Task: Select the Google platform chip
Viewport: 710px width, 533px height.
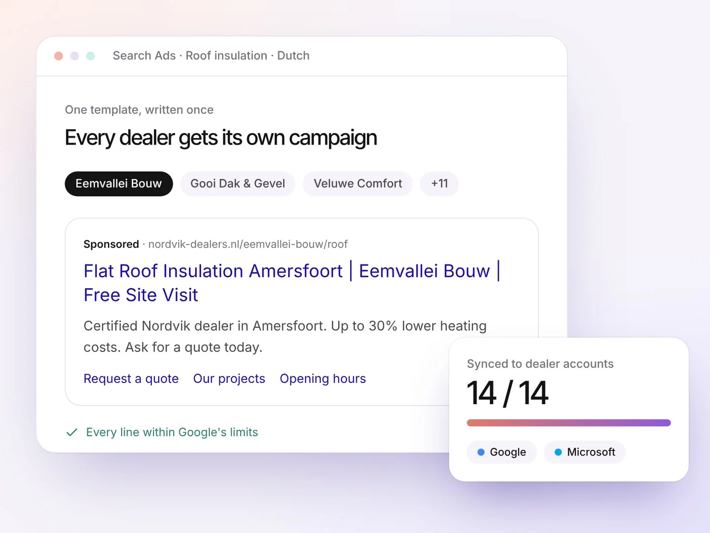Action: pyautogui.click(x=501, y=452)
